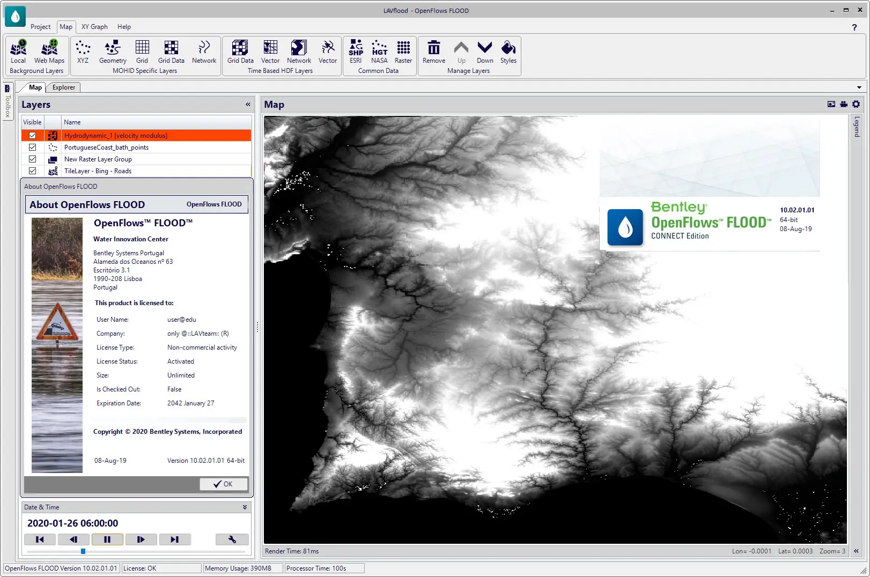This screenshot has width=870, height=577.
Task: Select the New Raster Layer Group name
Action: tap(98, 159)
